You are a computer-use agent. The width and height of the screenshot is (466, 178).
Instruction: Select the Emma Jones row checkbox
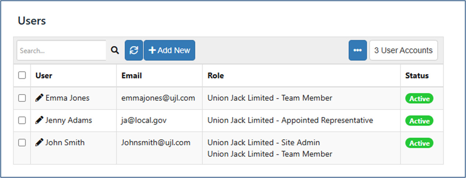point(22,98)
